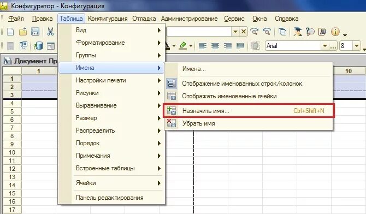Viewport: 366px width, 214px height.
Task: Open the Справка menu
Action: [286, 19]
